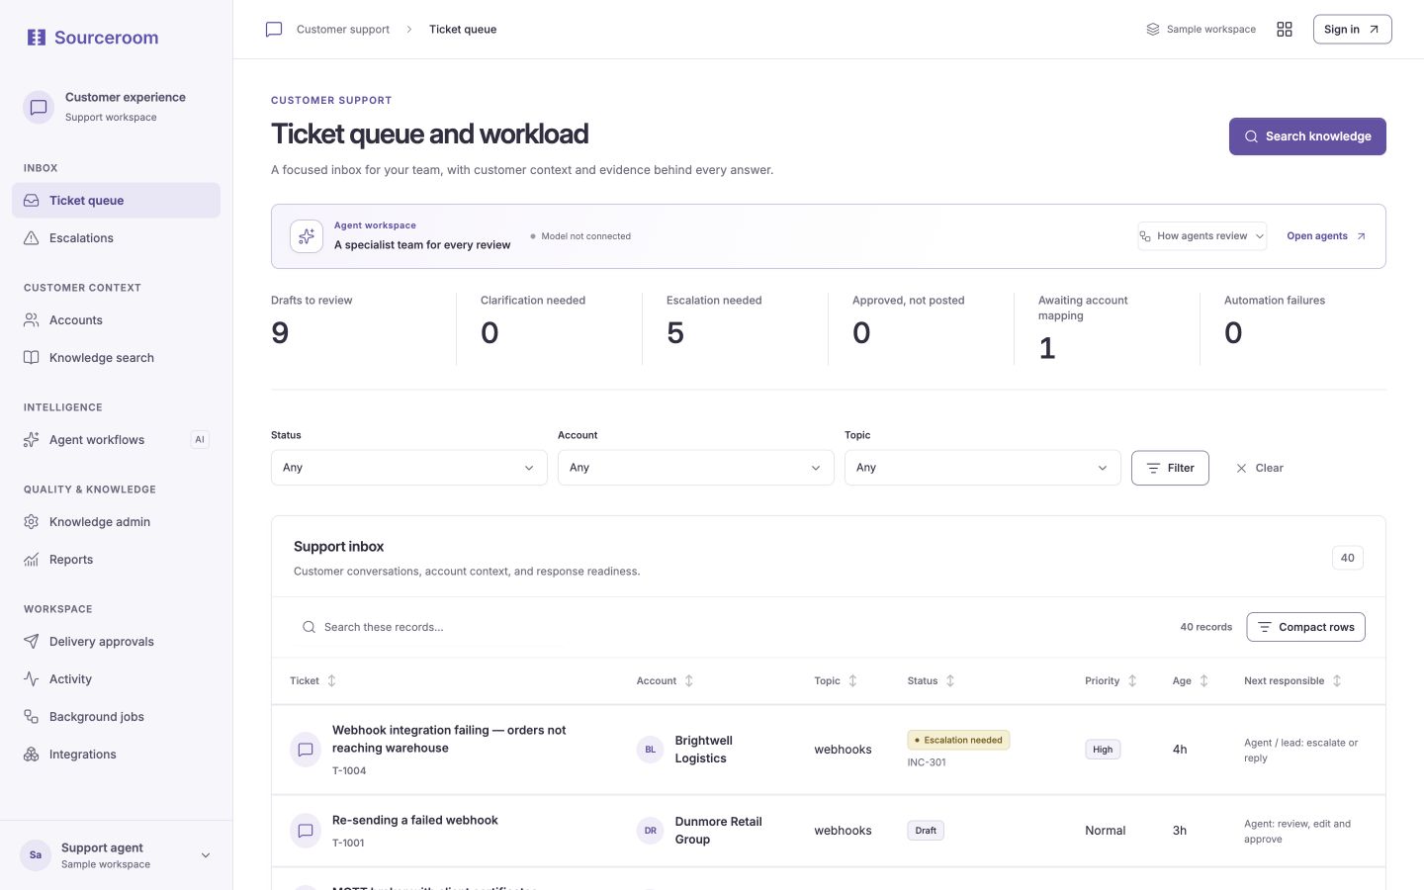1424x890 pixels.
Task: Go to Ticket queue in sidebar
Action: tap(116, 200)
